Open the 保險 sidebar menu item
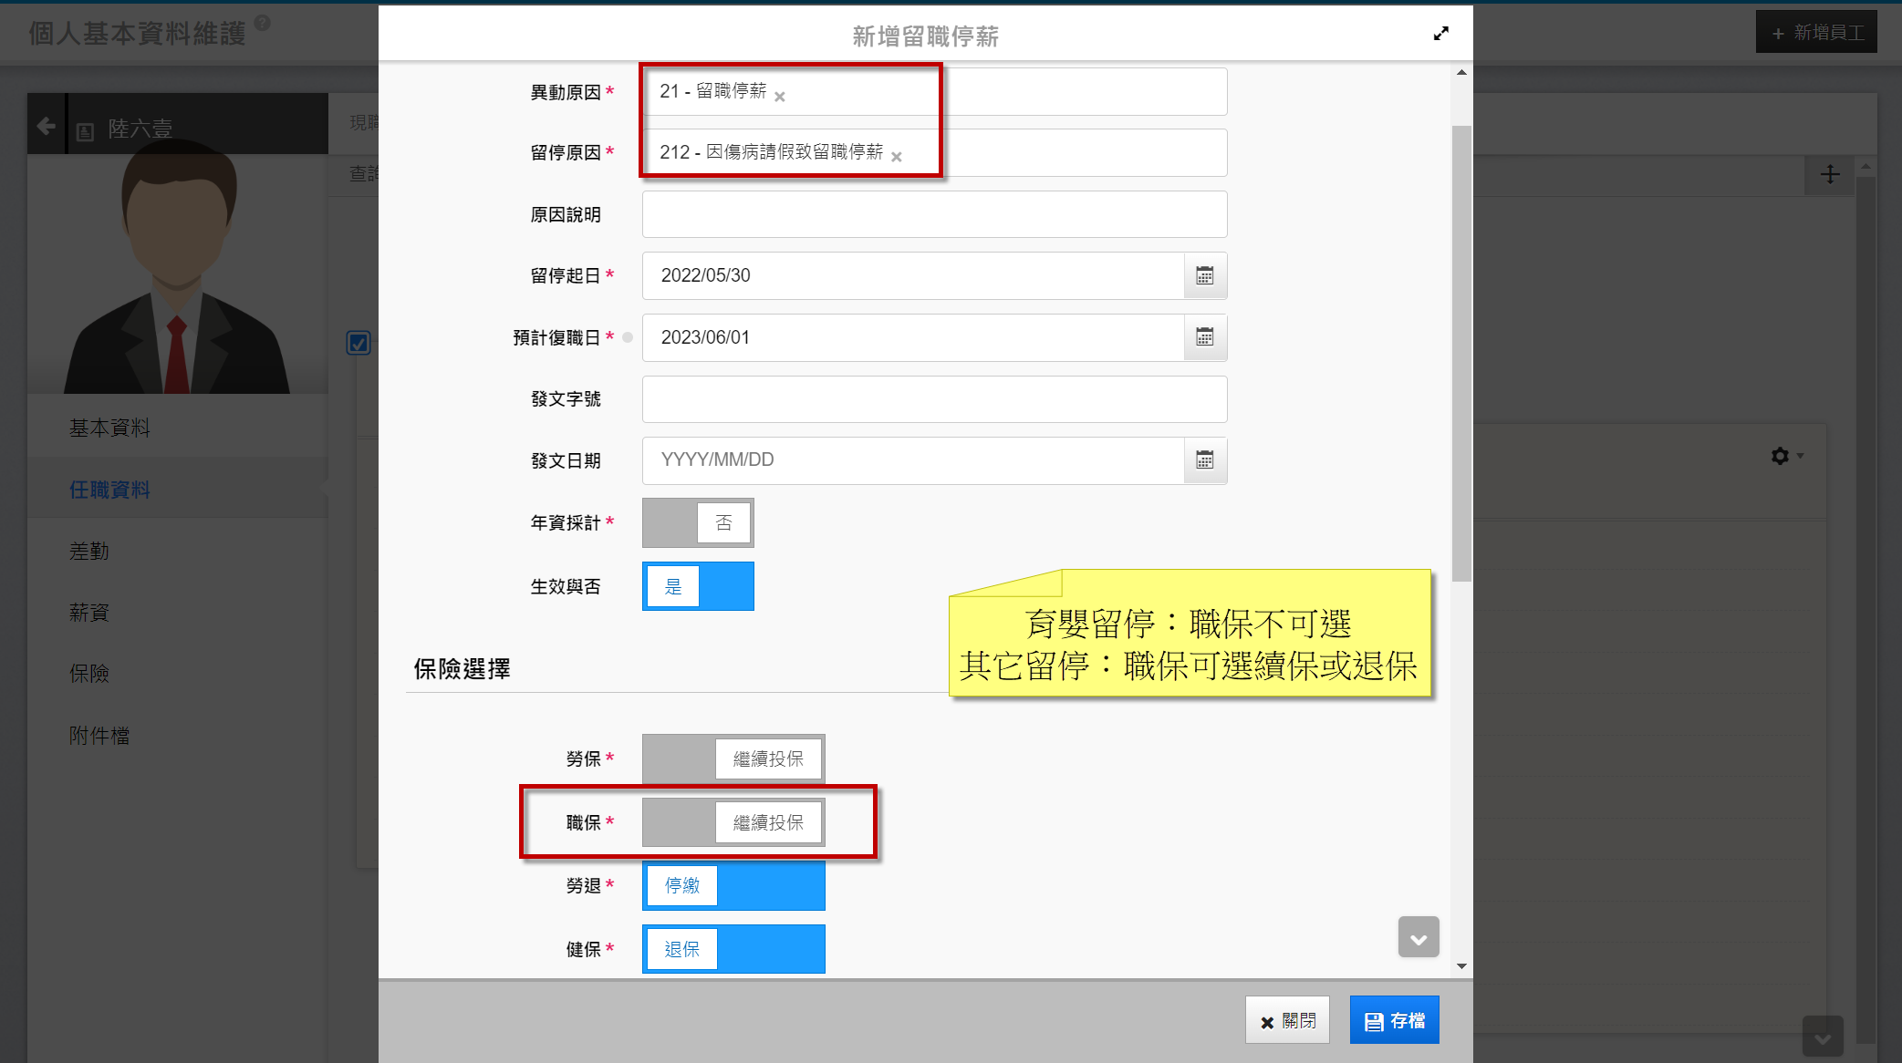The width and height of the screenshot is (1902, 1063). (89, 674)
